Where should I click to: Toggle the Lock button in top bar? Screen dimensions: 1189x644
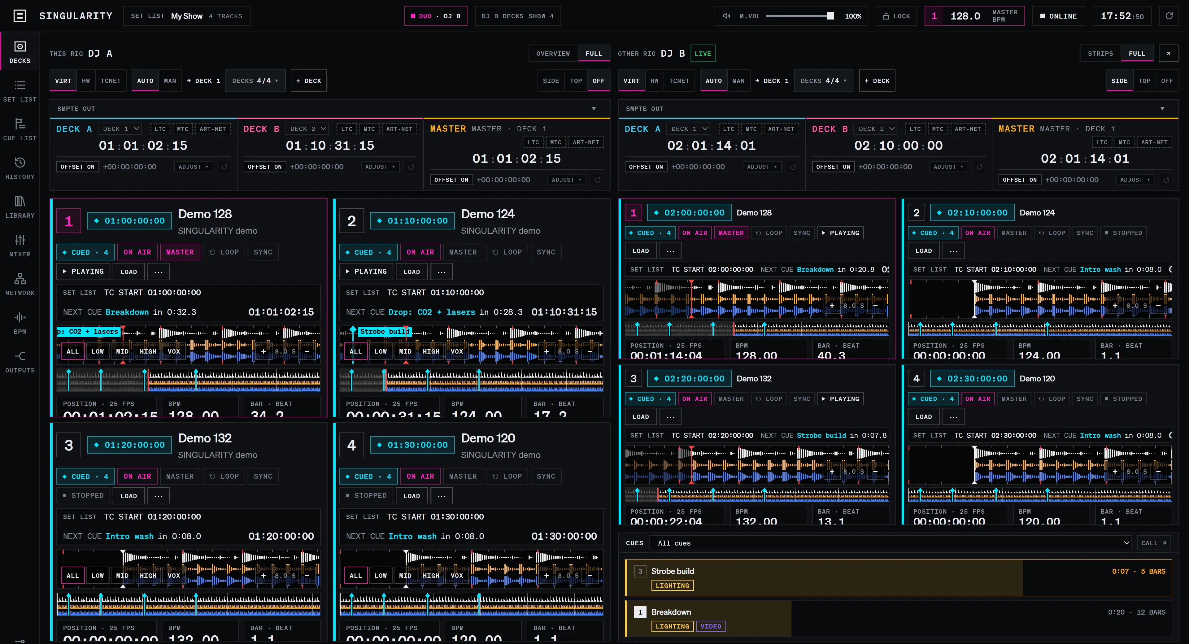coord(896,16)
